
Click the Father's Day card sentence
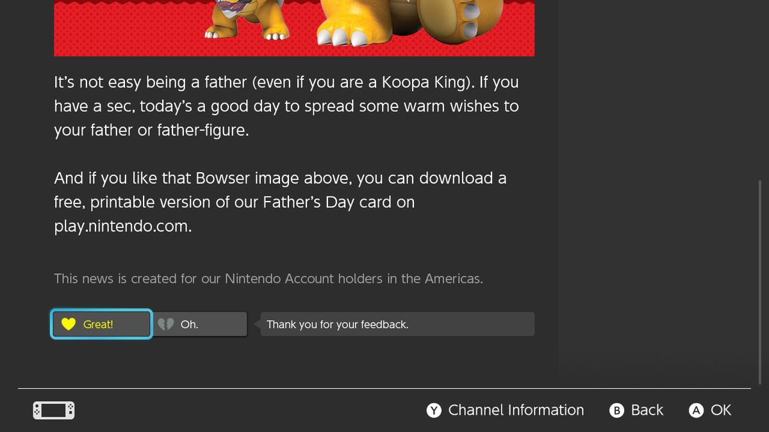click(280, 202)
